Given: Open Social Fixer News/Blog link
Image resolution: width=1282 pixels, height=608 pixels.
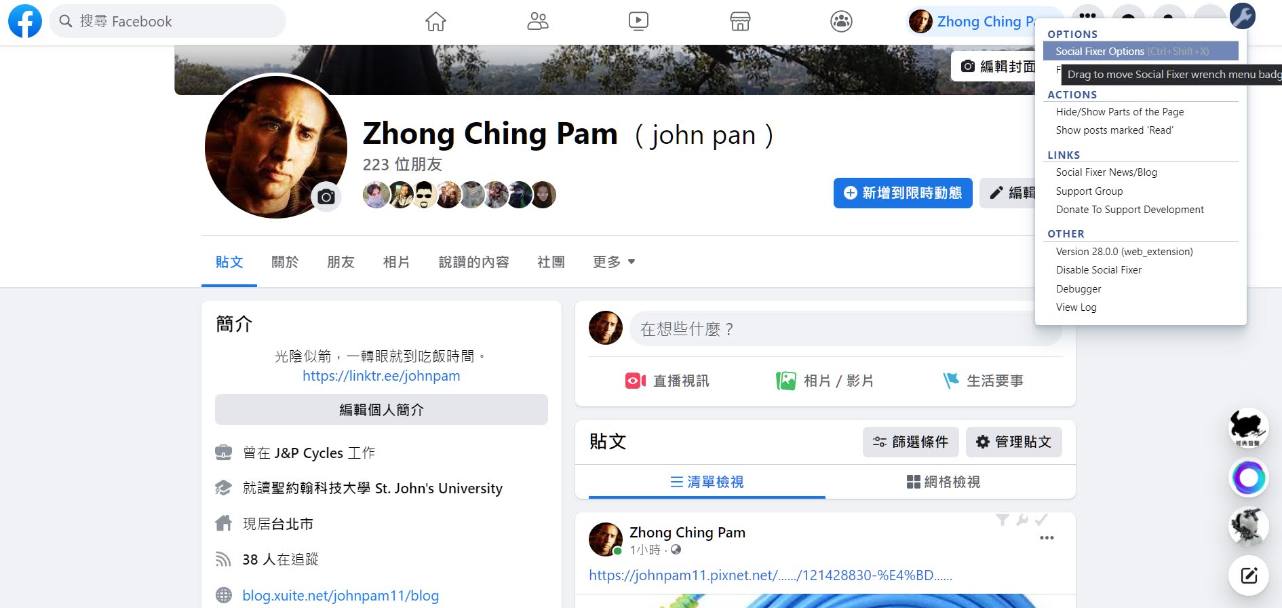Looking at the screenshot, I should [1106, 172].
